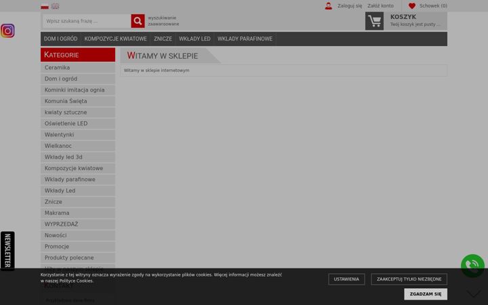The width and height of the screenshot is (488, 305).
Task: Click the user account icon
Action: (x=328, y=6)
